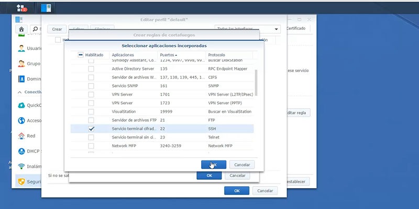Confirm application selection with OK
This screenshot has height=209, width=419.
(214, 165)
